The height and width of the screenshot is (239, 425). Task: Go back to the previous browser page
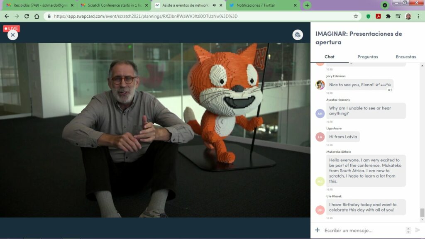(7, 16)
